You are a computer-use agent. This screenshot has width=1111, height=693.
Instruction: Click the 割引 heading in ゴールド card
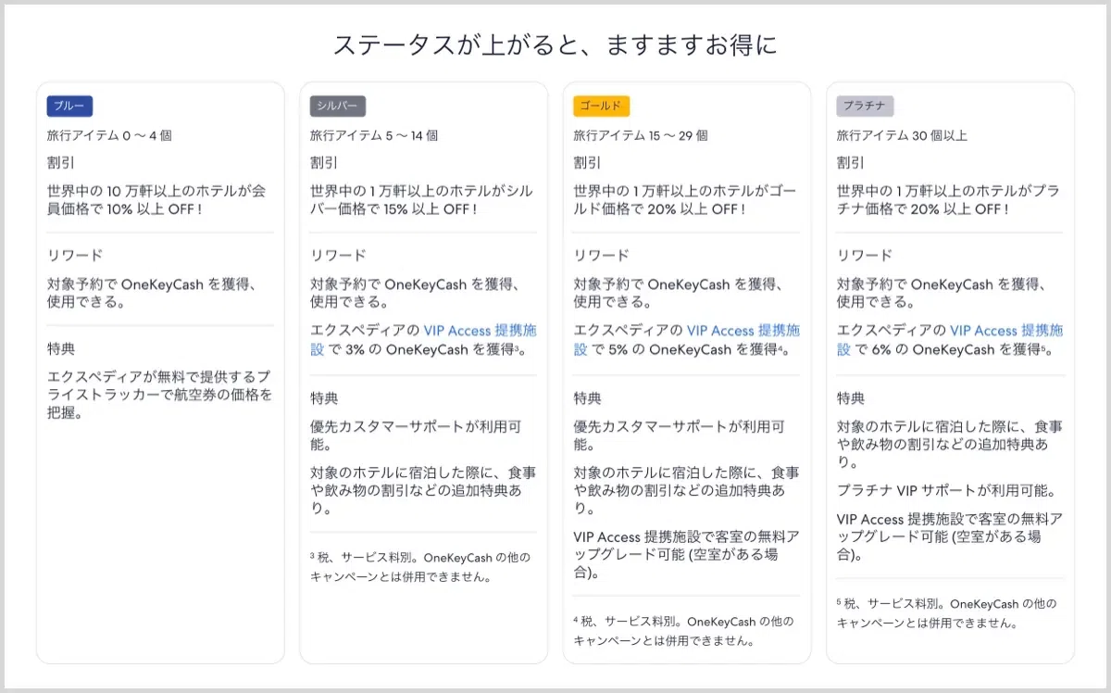pos(587,163)
